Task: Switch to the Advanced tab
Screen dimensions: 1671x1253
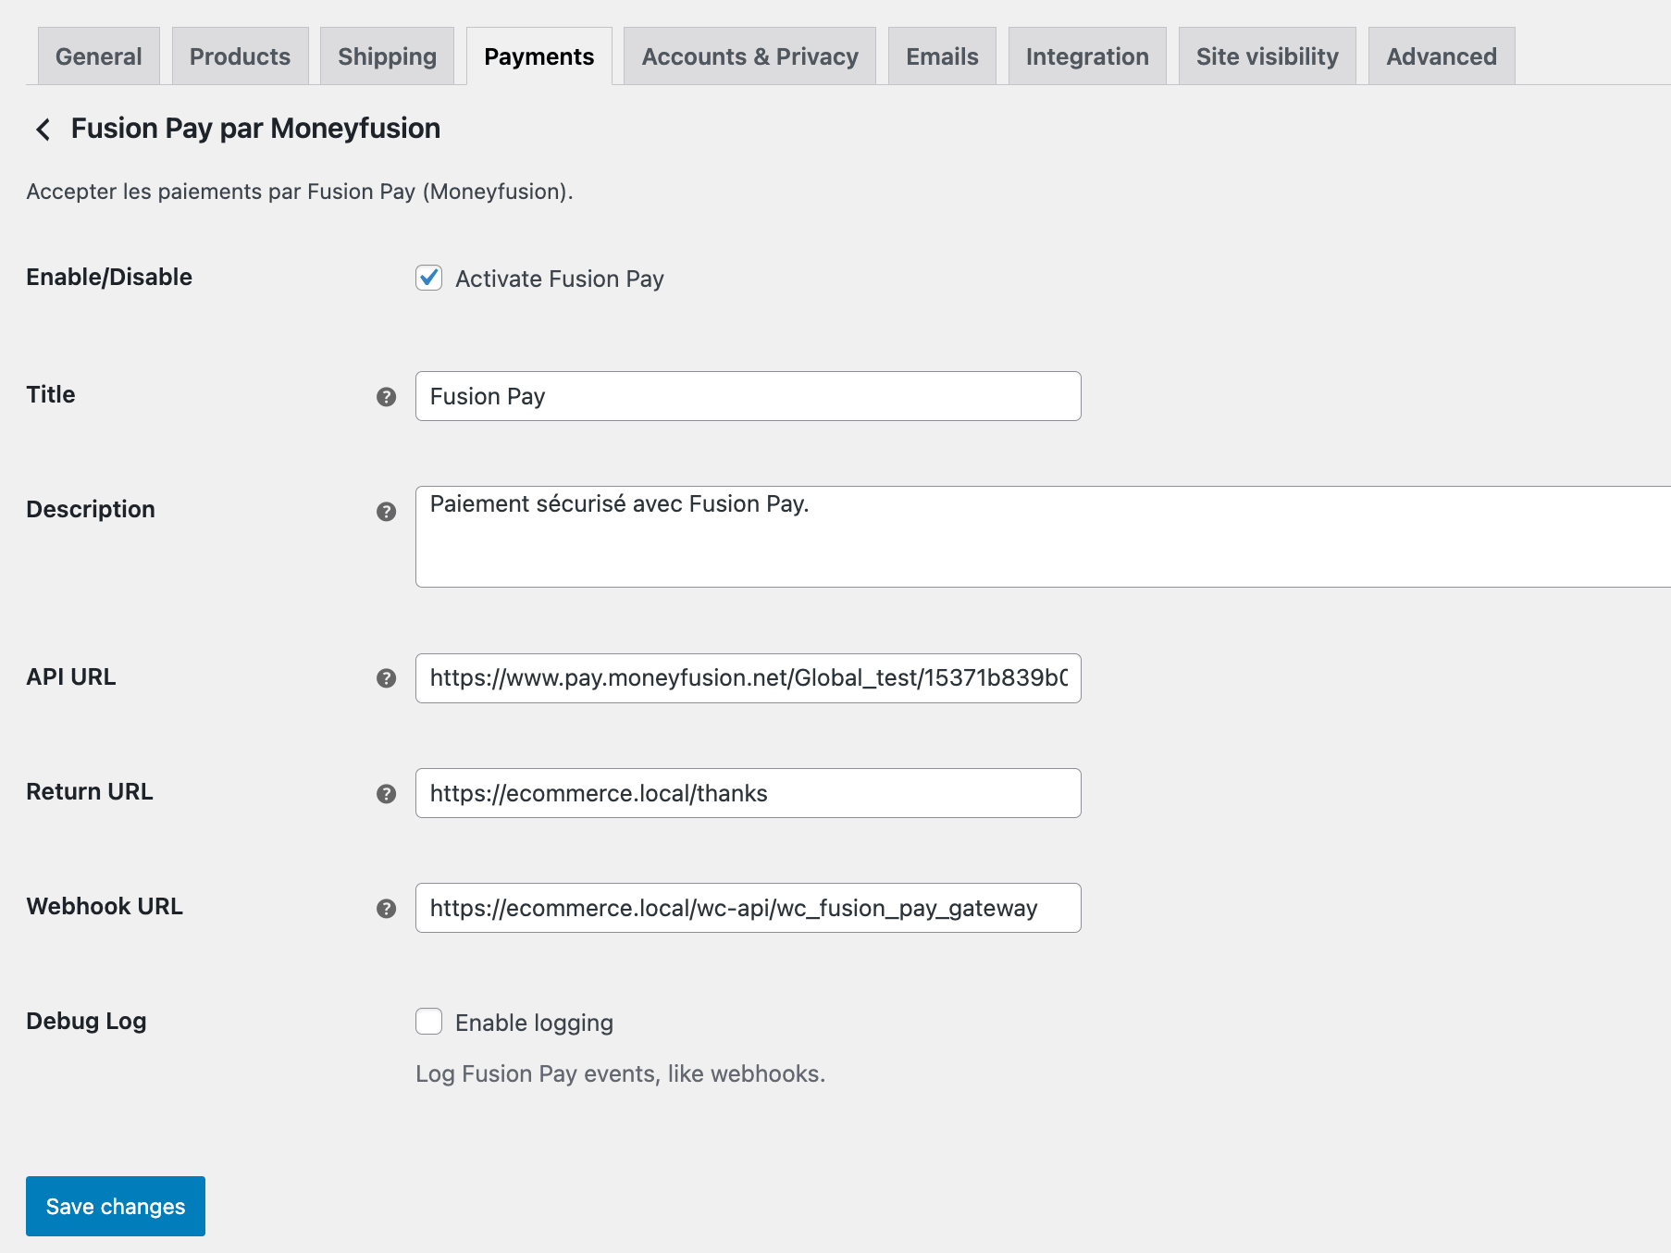Action: tap(1440, 56)
